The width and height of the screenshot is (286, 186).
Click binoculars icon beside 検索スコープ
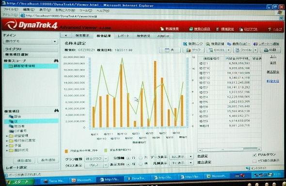tap(56, 61)
